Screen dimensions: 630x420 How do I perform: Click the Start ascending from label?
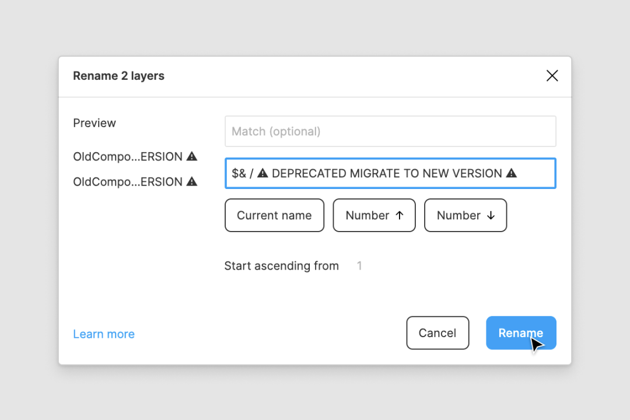pyautogui.click(x=281, y=265)
